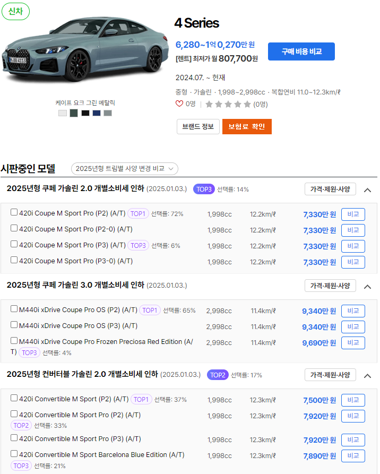Click 비교 for 420i Coupe M Sport Pro (P3)
This screenshot has width=380, height=474.
353,246
